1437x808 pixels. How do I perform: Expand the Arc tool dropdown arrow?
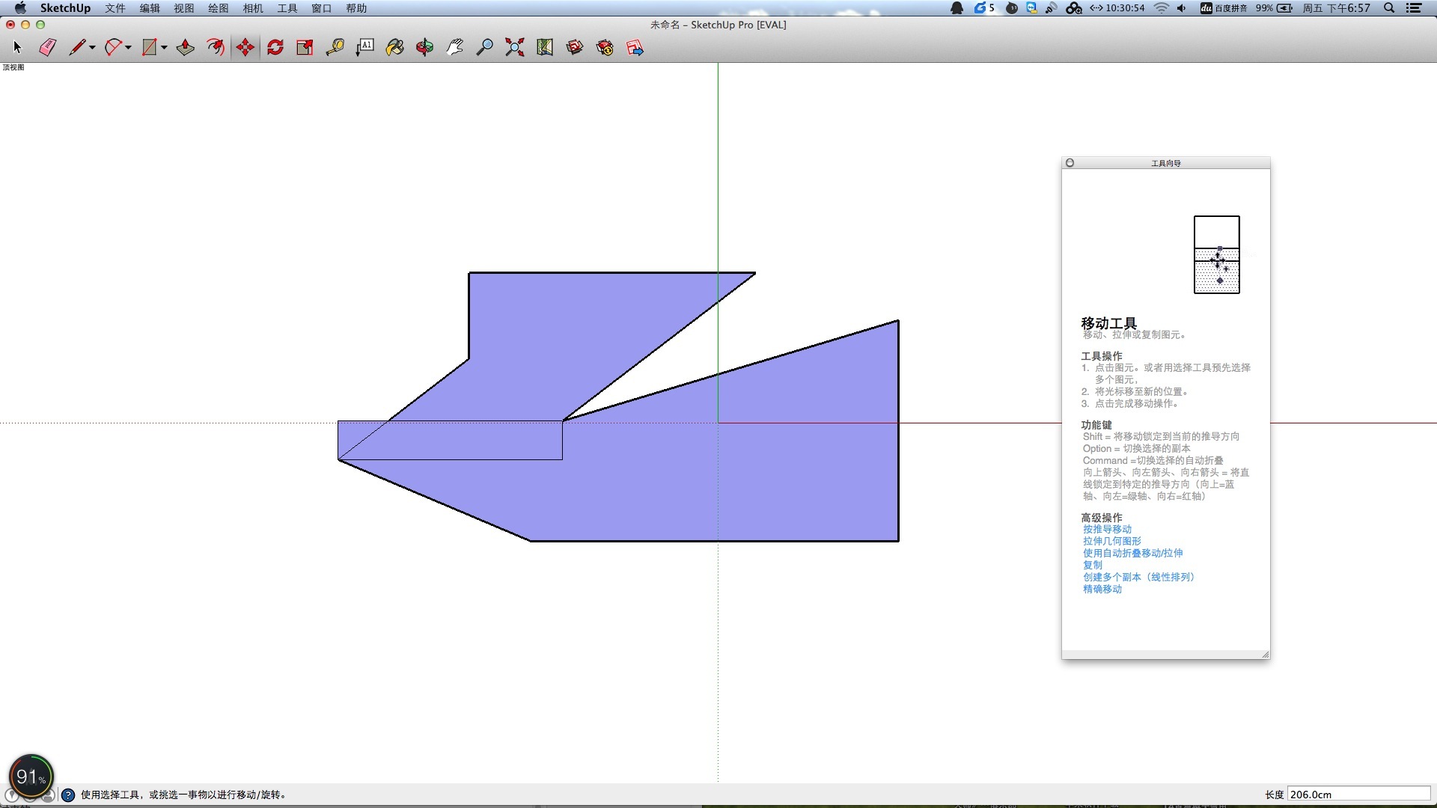pos(128,48)
